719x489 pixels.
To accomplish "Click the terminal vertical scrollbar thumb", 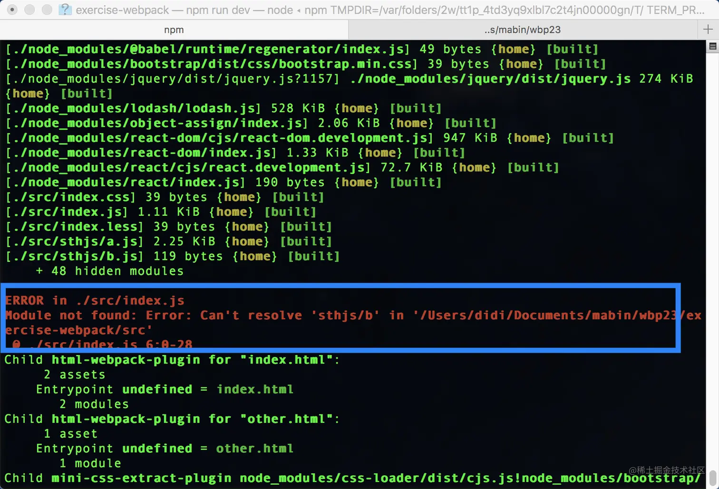I will pyautogui.click(x=712, y=479).
